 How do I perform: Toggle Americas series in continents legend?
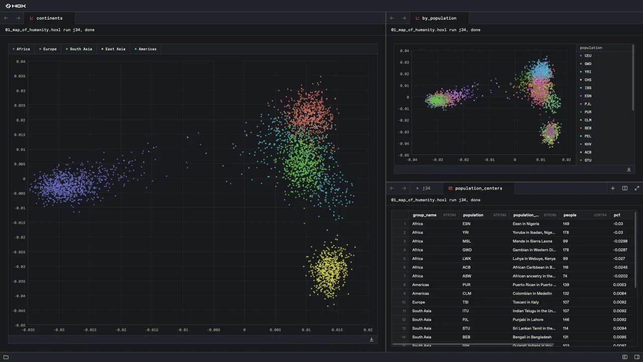(146, 49)
